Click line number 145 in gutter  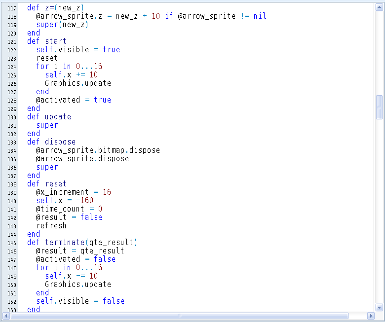coord(12,243)
